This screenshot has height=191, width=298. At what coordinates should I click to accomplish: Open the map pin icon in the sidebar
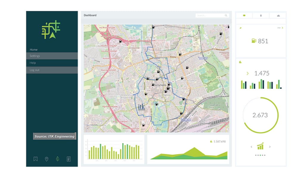click(x=46, y=159)
